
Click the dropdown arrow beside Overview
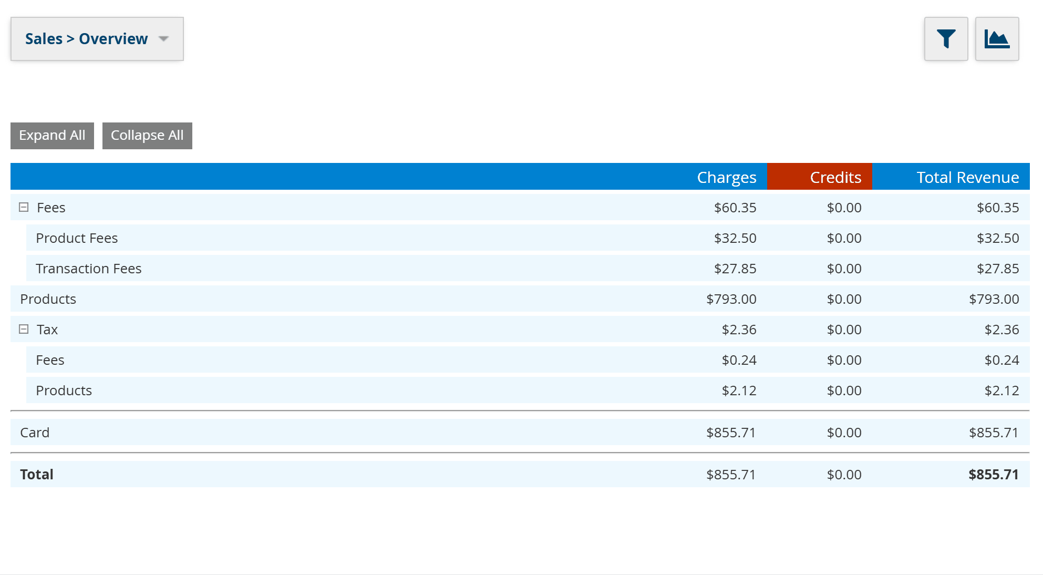tap(163, 39)
